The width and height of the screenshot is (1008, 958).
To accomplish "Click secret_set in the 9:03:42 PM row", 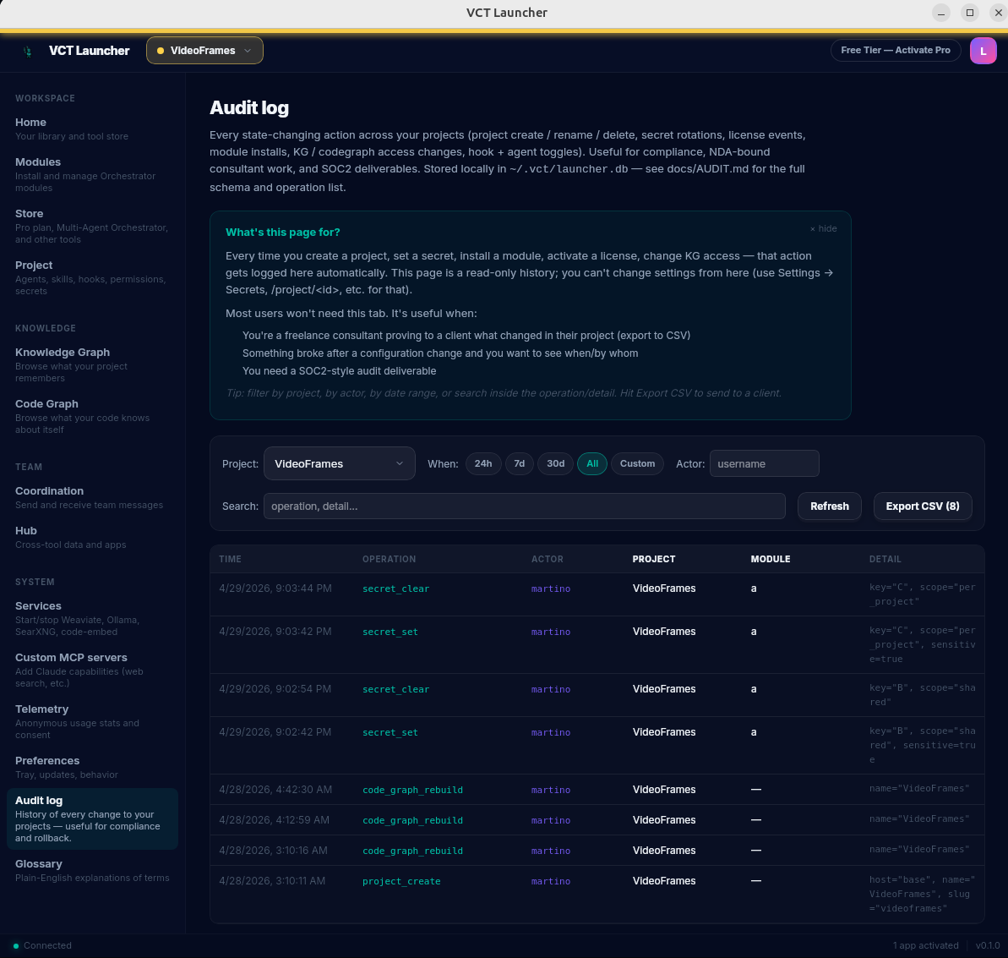I will (390, 631).
